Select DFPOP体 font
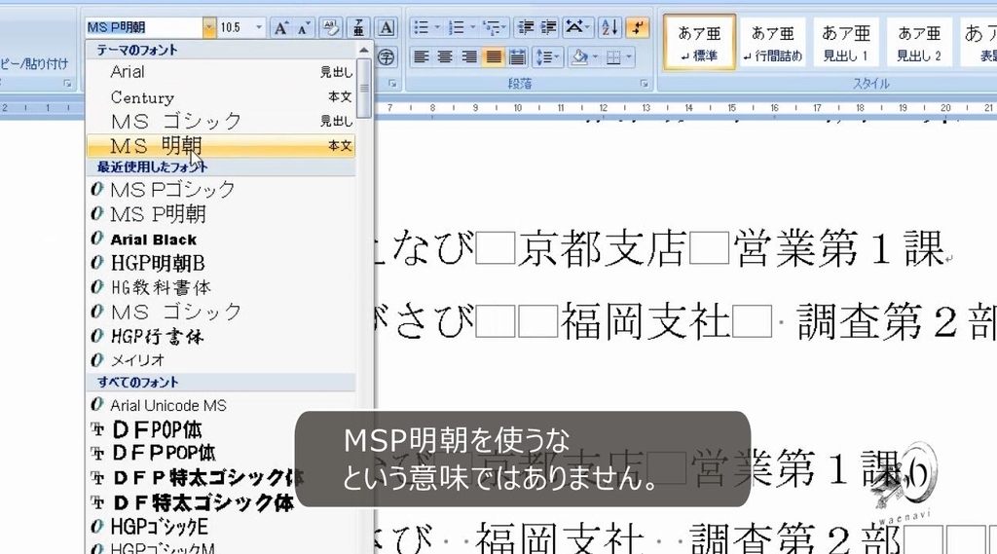Screen dimensions: 997x554 point(221,430)
